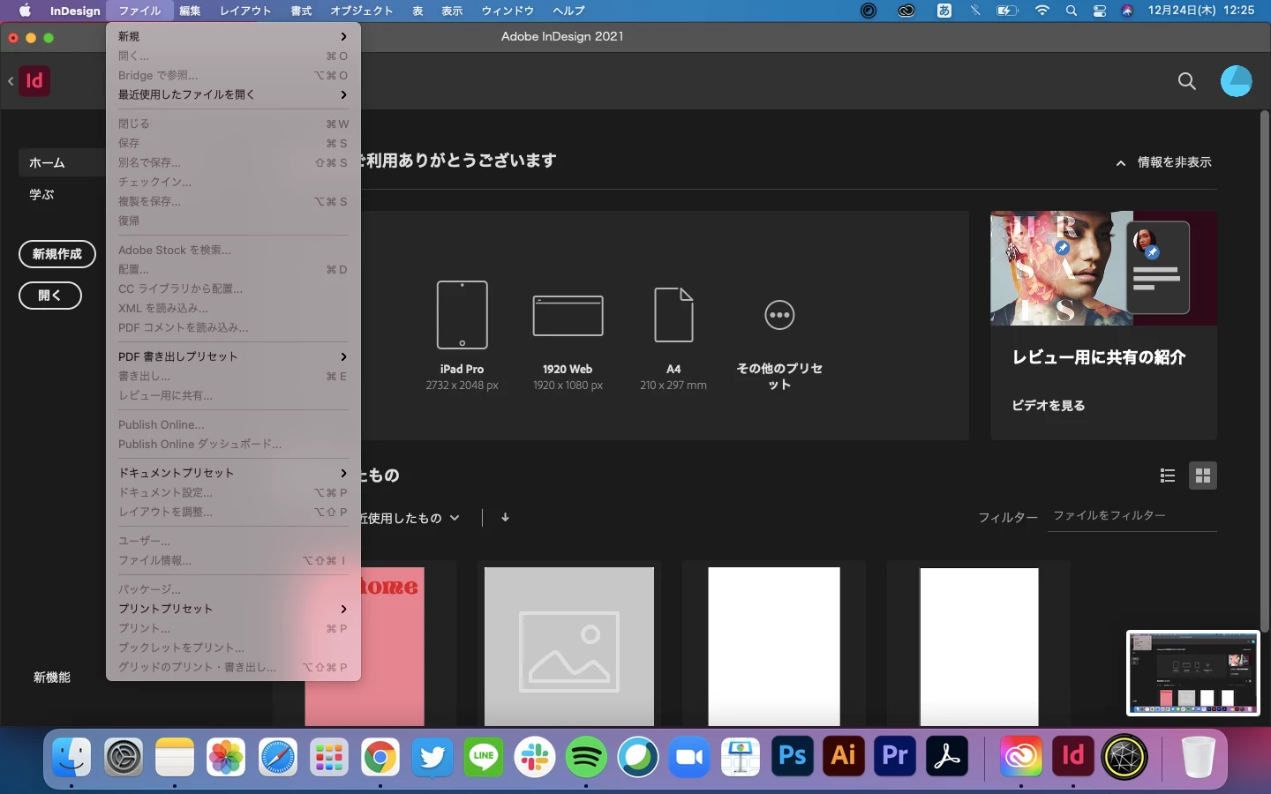This screenshot has width=1271, height=794.
Task: Choose the A4 document preset icon
Action: 673,315
